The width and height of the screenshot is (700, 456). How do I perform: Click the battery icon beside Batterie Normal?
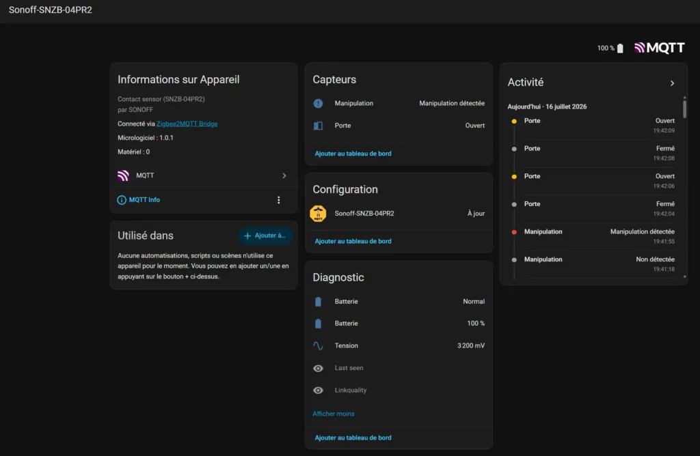(x=318, y=302)
